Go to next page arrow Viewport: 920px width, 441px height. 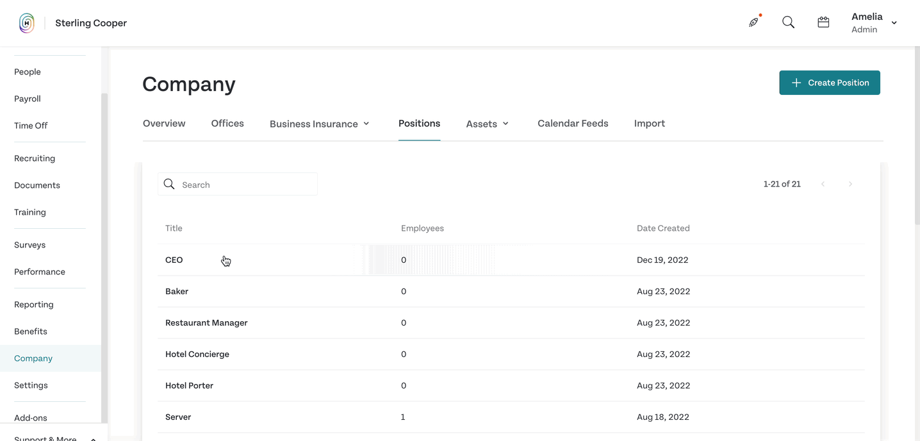pos(850,184)
